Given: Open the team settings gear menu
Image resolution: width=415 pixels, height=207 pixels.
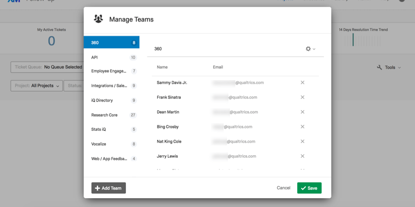Looking at the screenshot, I should [310, 49].
